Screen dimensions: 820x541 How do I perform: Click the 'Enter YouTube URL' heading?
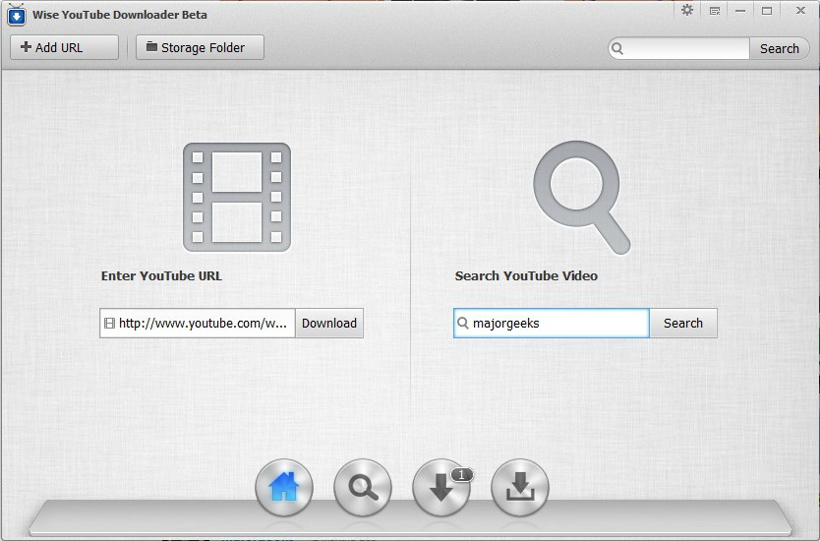point(161,275)
